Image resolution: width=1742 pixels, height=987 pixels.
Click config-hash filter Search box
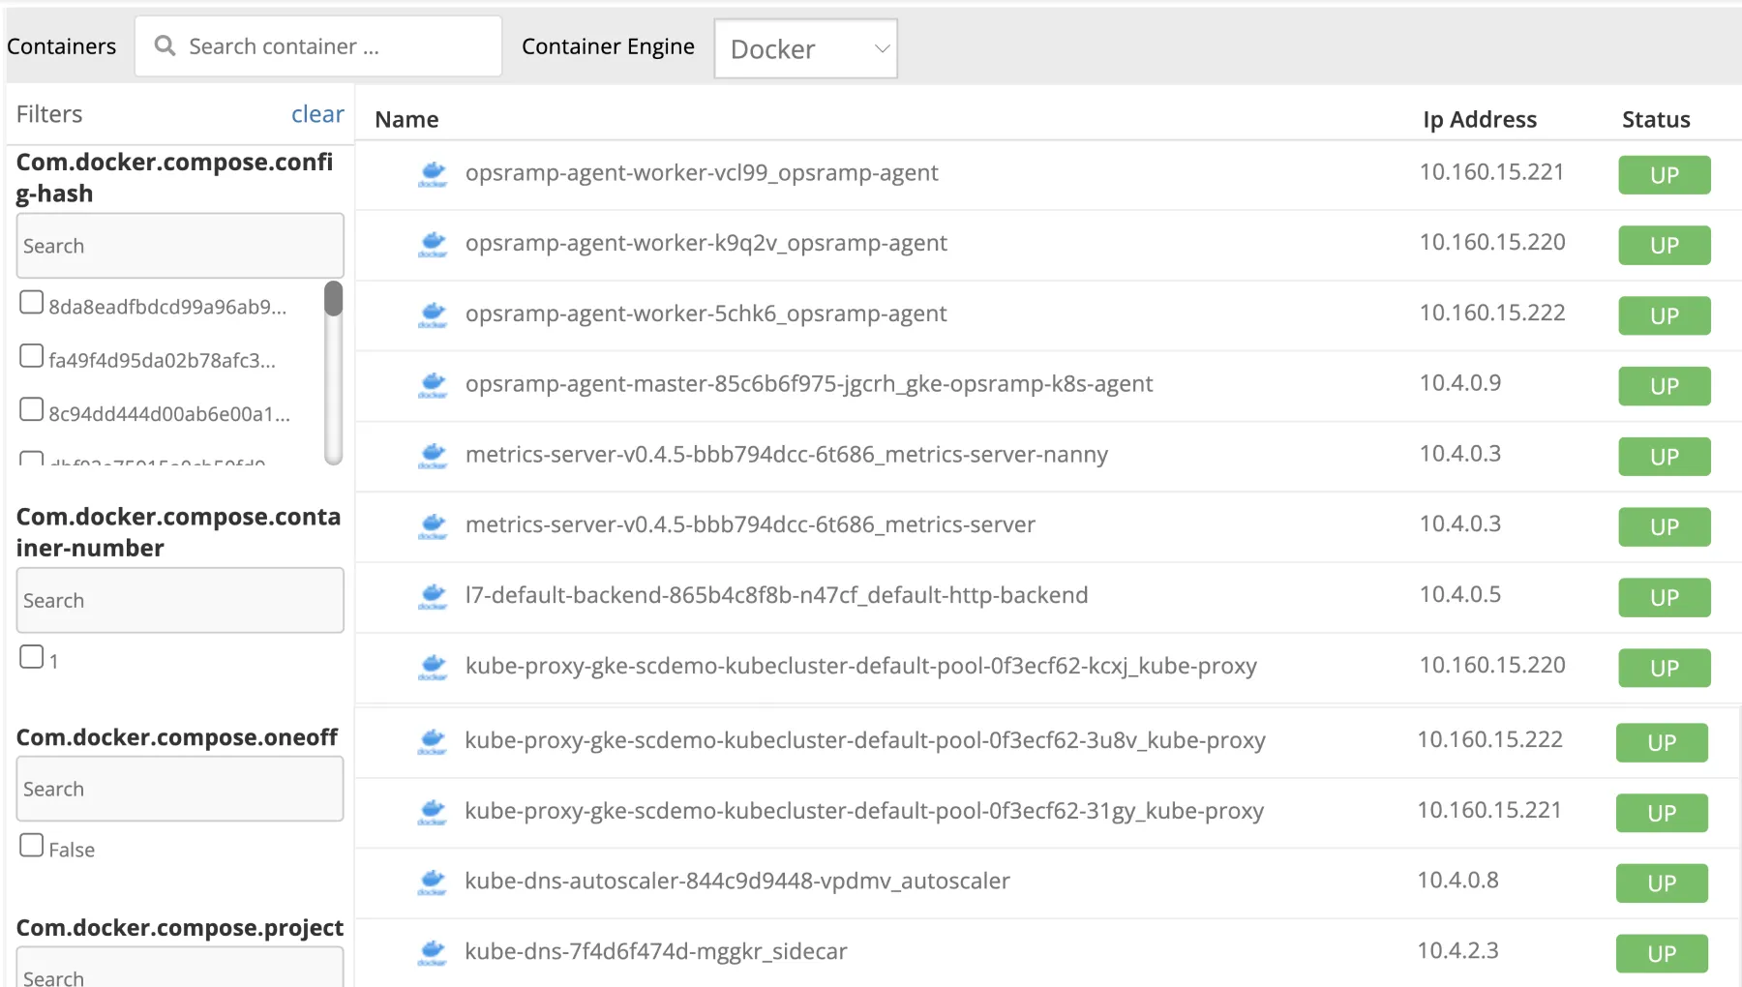(x=180, y=246)
